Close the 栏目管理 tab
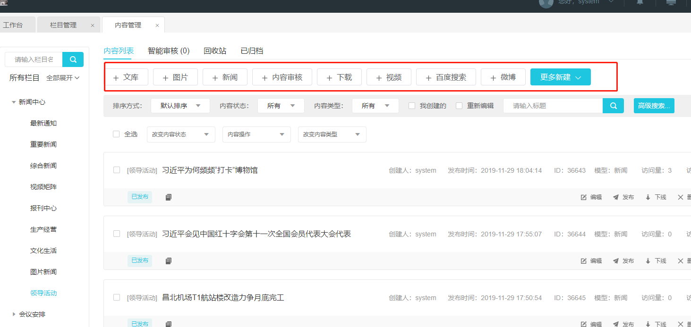The image size is (691, 327). click(x=93, y=25)
